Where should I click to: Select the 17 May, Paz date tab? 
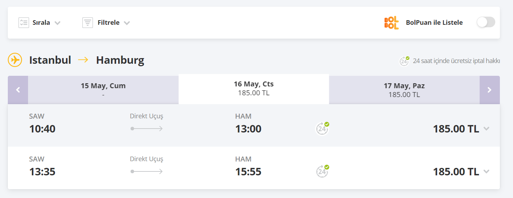pos(404,90)
